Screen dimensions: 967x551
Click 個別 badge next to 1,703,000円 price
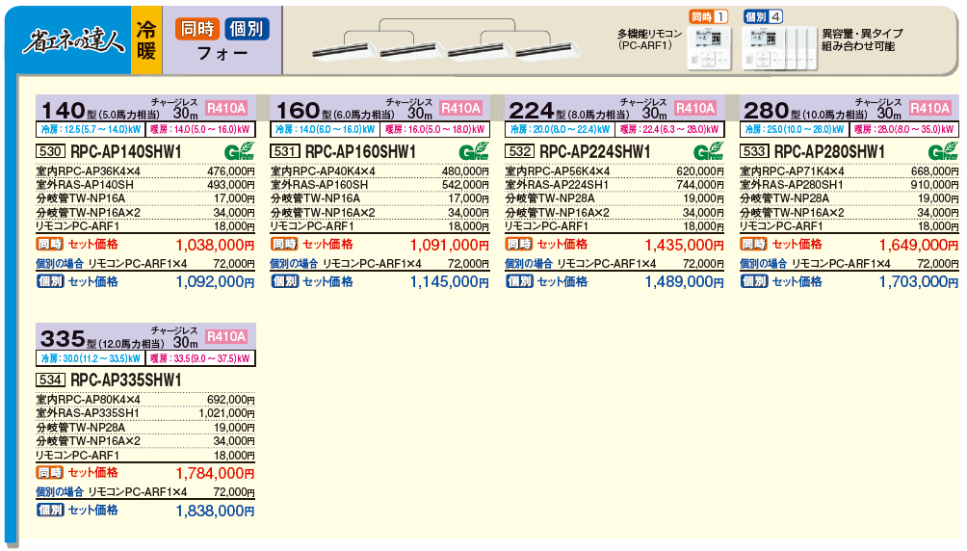[753, 281]
